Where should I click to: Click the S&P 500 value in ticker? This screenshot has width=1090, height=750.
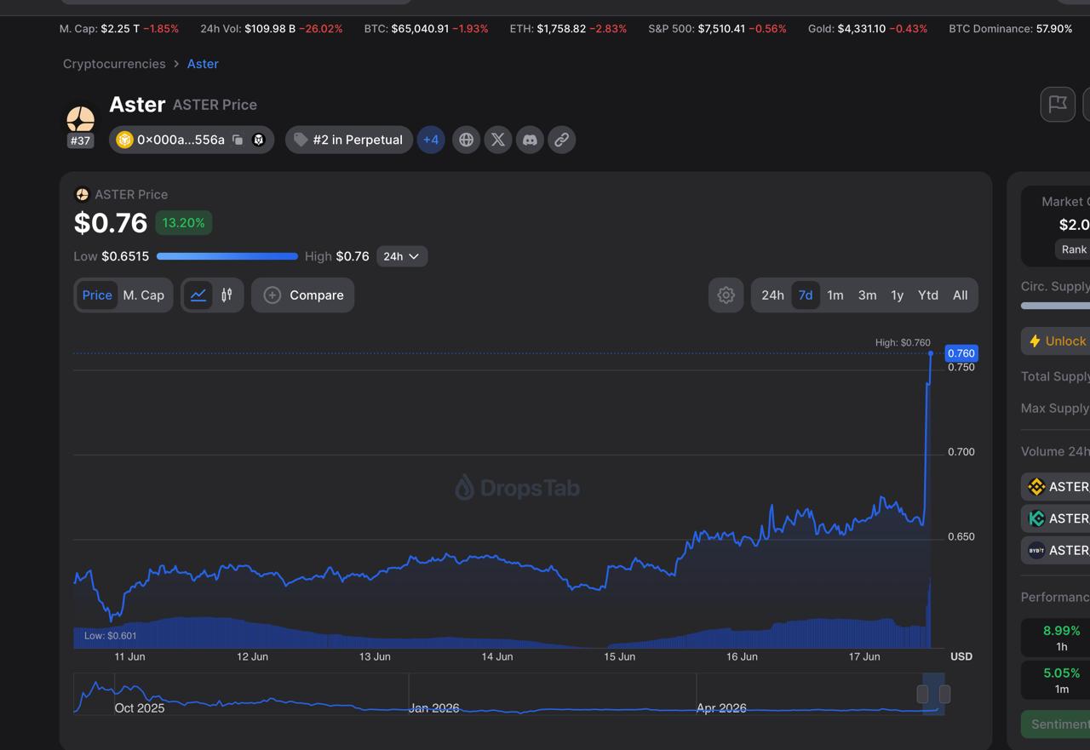721,29
